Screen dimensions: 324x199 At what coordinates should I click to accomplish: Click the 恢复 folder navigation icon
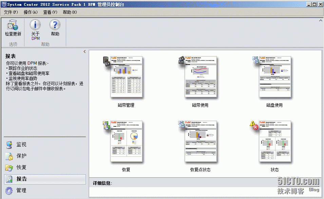[9, 168]
